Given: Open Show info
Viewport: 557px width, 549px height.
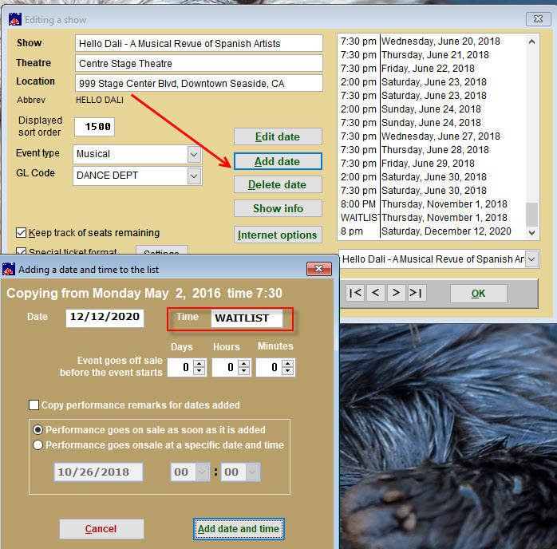Looking at the screenshot, I should click(277, 208).
